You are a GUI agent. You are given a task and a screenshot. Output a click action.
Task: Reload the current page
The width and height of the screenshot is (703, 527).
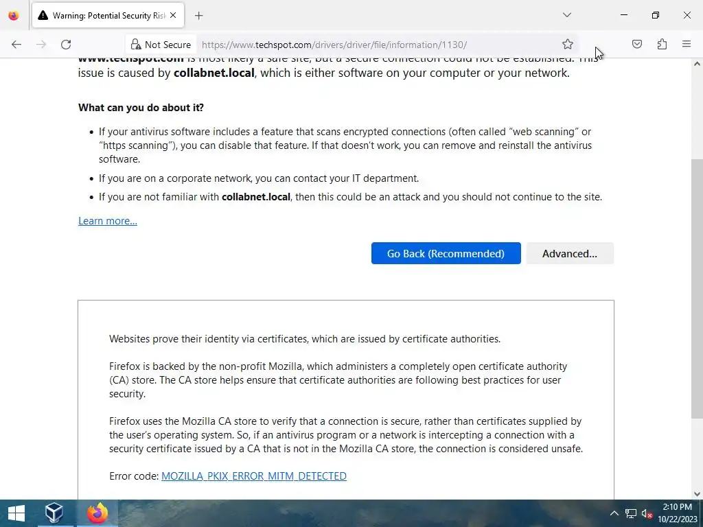coord(66,45)
